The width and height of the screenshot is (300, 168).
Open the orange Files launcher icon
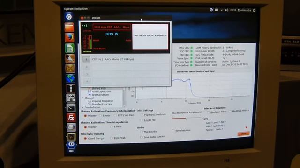click(69, 28)
